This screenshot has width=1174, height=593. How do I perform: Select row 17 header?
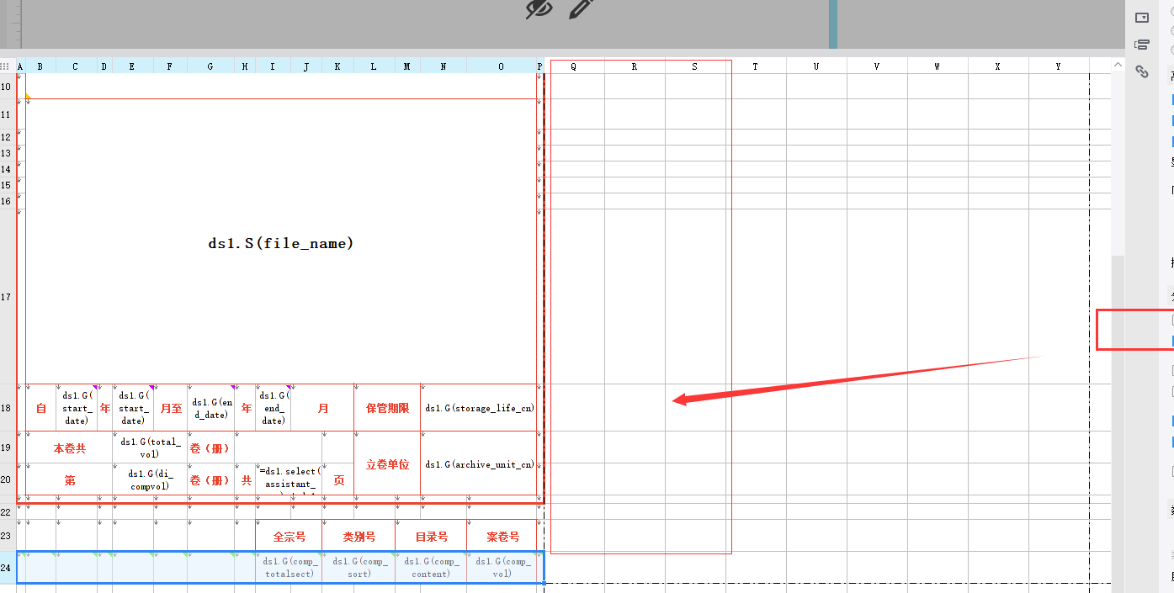click(x=7, y=296)
